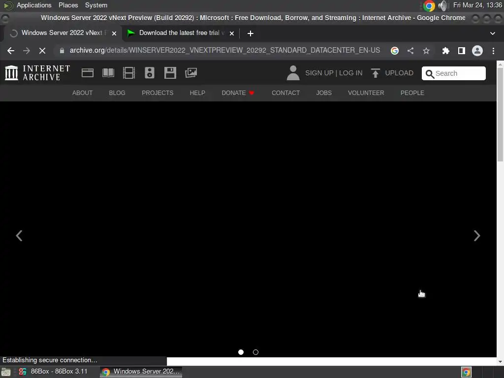This screenshot has width=504, height=378.
Task: Open Chrome three-dot menu
Action: pos(493,51)
